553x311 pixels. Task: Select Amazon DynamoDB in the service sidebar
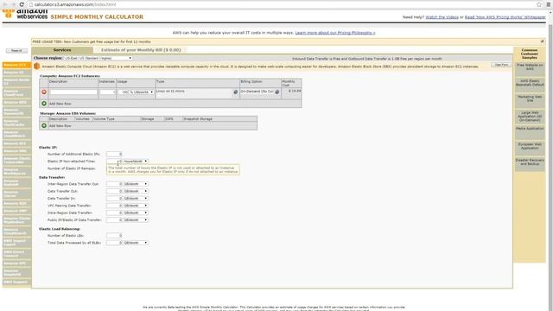pos(16,112)
